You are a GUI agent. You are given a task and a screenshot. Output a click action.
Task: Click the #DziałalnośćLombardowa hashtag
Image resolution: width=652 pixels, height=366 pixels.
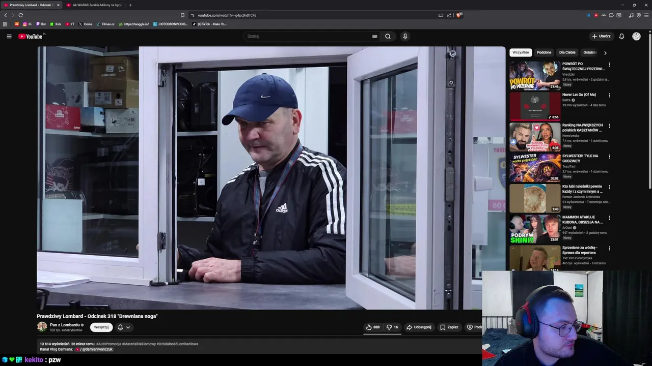pos(178,344)
